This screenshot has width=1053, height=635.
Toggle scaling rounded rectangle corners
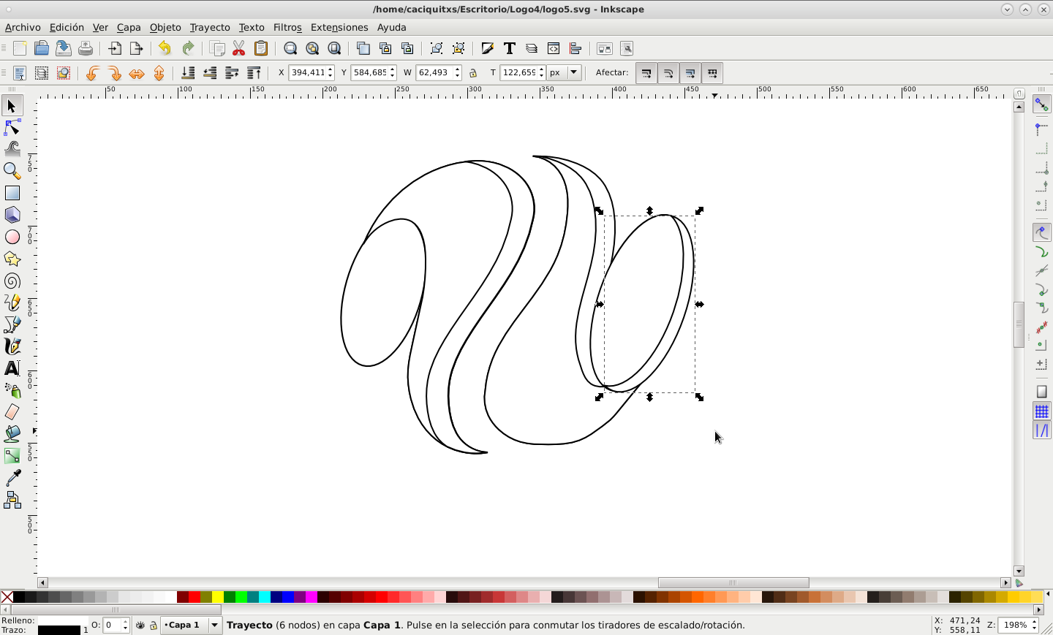tap(668, 73)
